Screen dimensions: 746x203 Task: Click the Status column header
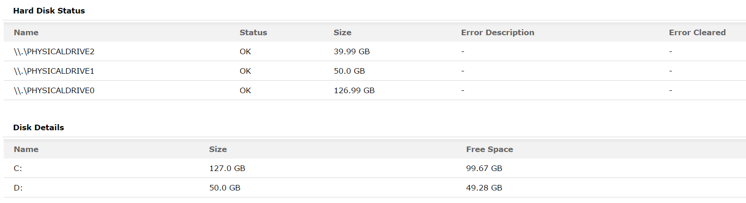coord(253,32)
